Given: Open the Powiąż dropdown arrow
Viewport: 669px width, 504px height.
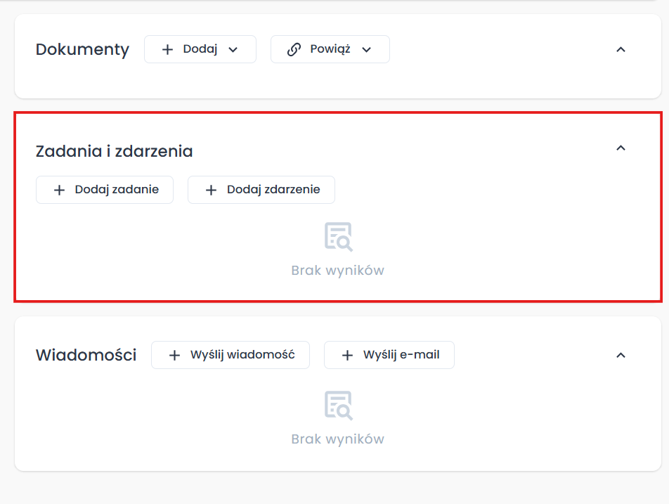Looking at the screenshot, I should pos(366,49).
